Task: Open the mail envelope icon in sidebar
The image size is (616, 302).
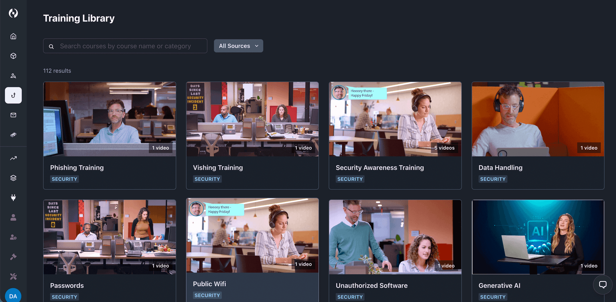Action: (13, 115)
